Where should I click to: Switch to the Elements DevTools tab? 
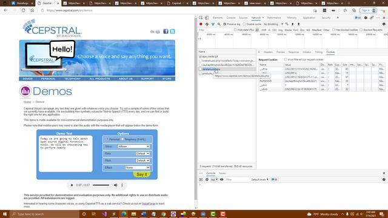(x=218, y=18)
